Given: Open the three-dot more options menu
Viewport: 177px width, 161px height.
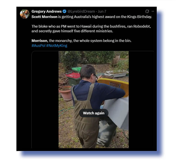Looking at the screenshot, I should pos(153,11).
